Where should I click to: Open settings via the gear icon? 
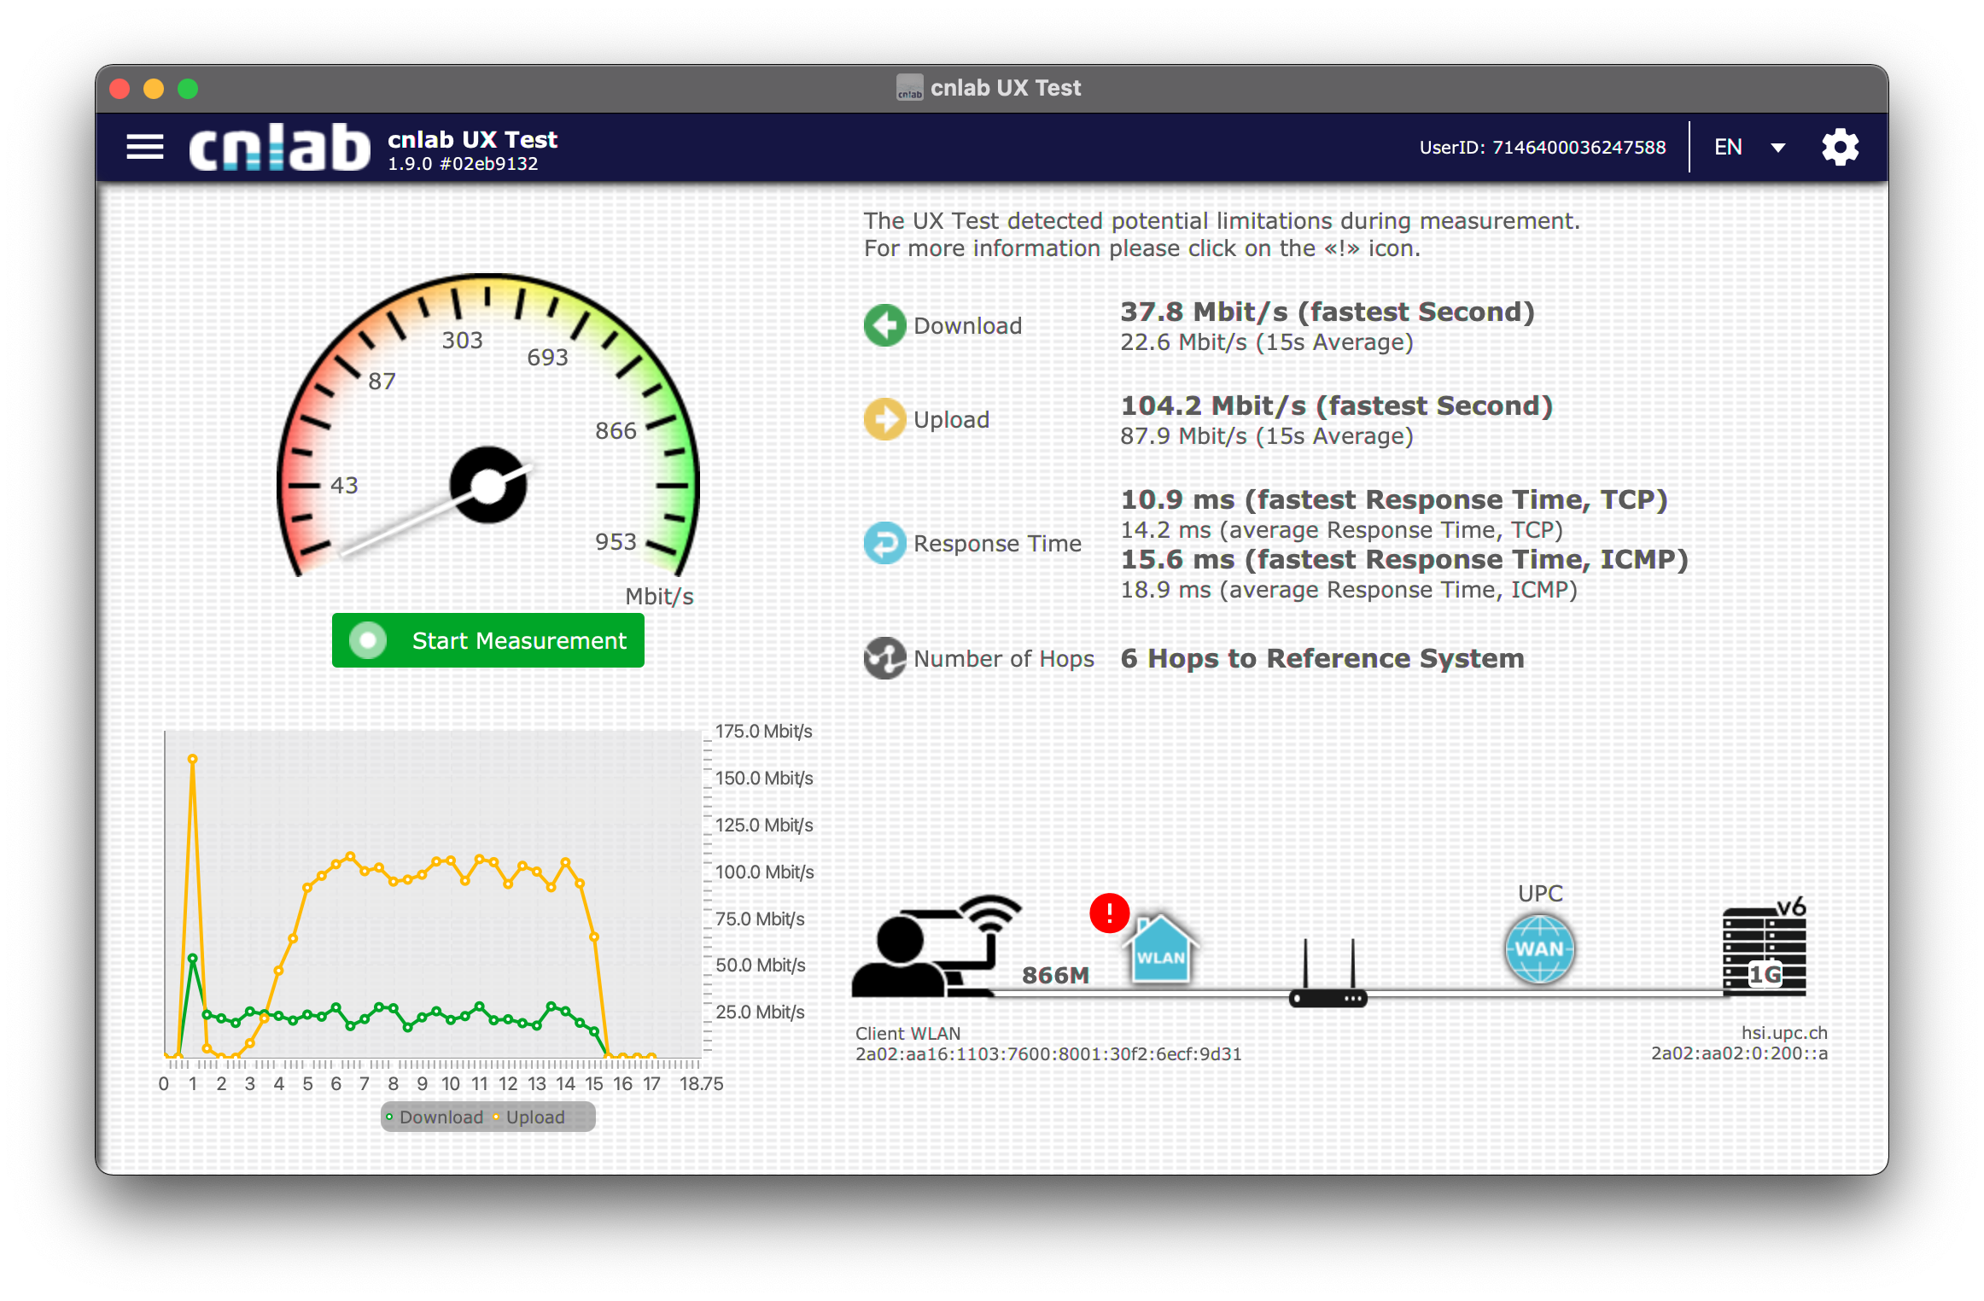coord(1839,148)
